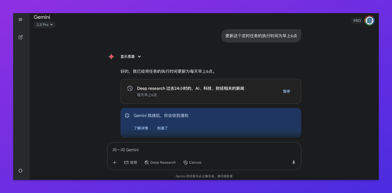
Task: Focus the 问一问 Gemini input field
Action: 204,150
